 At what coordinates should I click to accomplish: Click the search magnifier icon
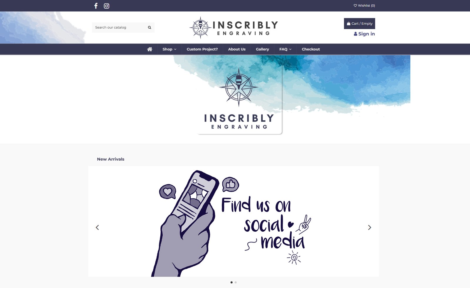click(150, 28)
